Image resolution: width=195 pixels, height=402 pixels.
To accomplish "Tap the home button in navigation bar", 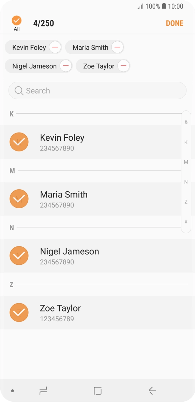I will 98,391.
